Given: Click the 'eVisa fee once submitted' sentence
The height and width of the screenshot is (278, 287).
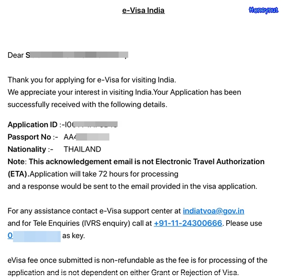Looking at the screenshot, I should click(137, 260).
